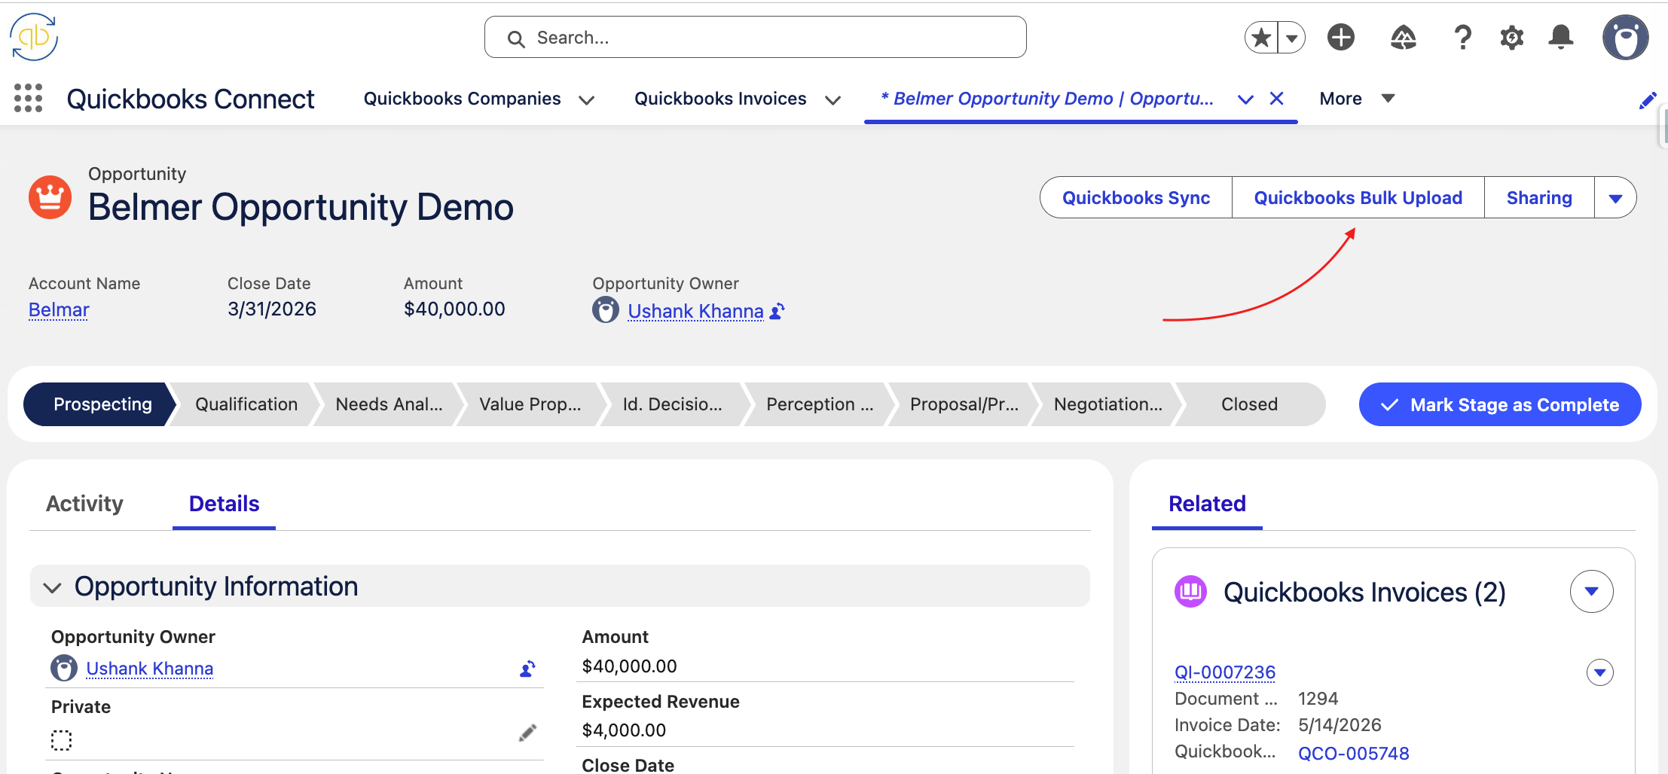1668x774 pixels.
Task: Collapse the Opportunity Information section
Action: pos(52,587)
